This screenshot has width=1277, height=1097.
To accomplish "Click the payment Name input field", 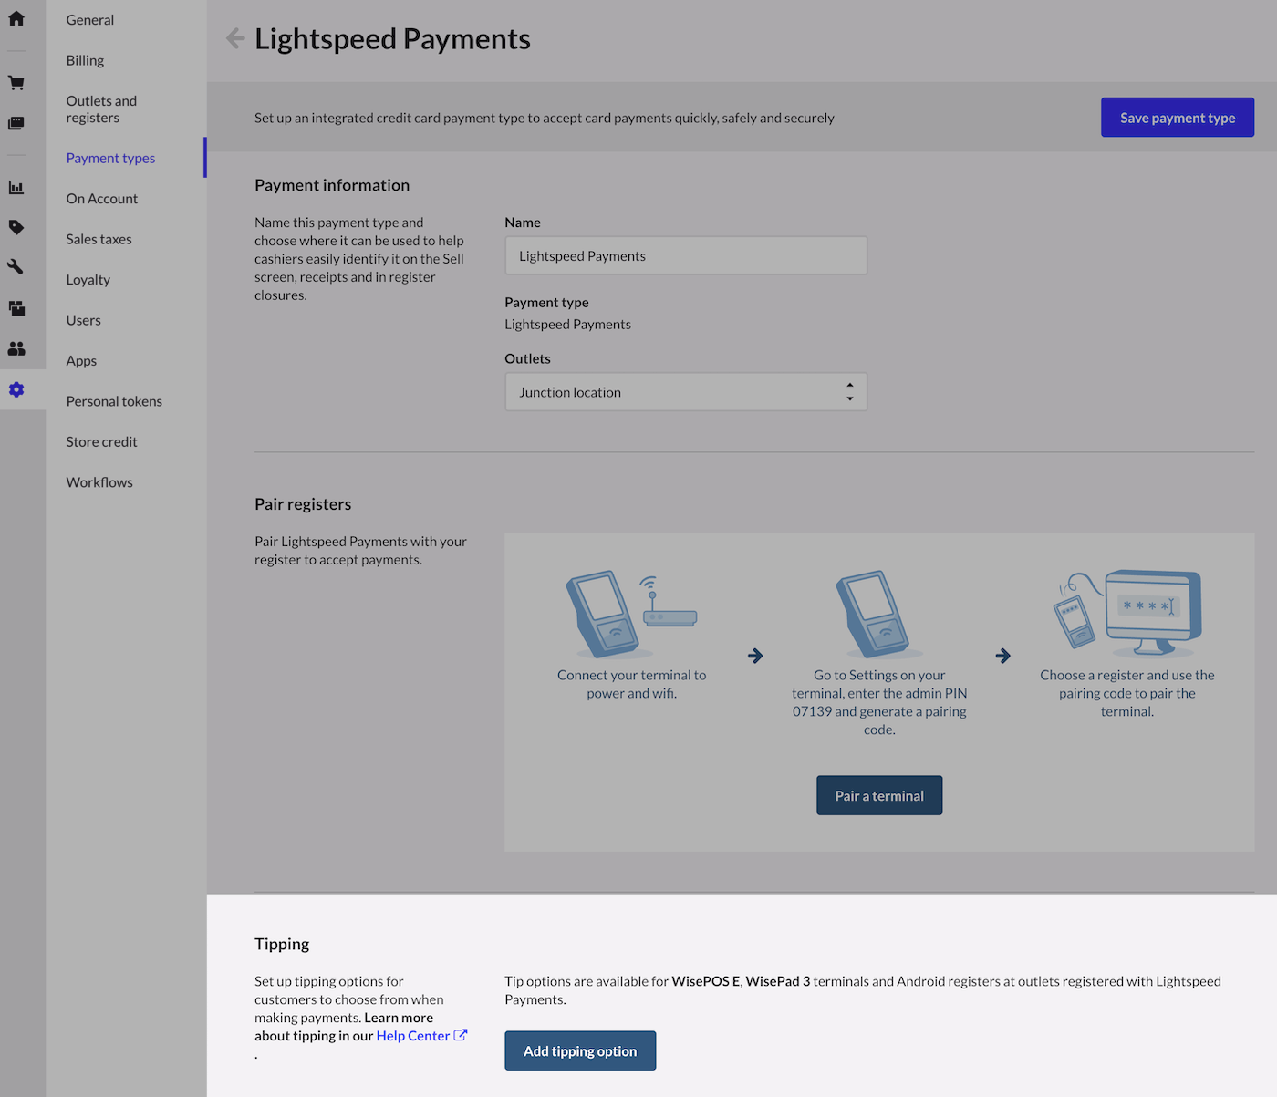I will pos(685,256).
